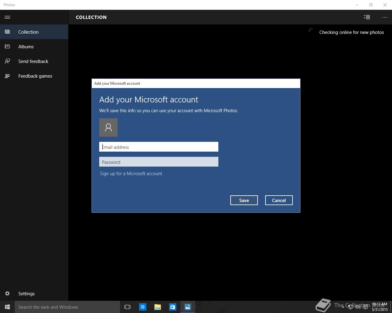Open the hamburger navigation menu
This screenshot has width=392, height=313.
click(x=7, y=17)
